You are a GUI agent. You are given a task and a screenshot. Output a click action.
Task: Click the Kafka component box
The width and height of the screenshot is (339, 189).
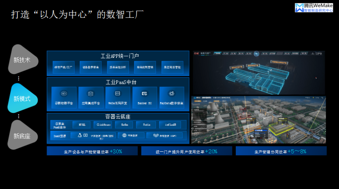click(124, 125)
